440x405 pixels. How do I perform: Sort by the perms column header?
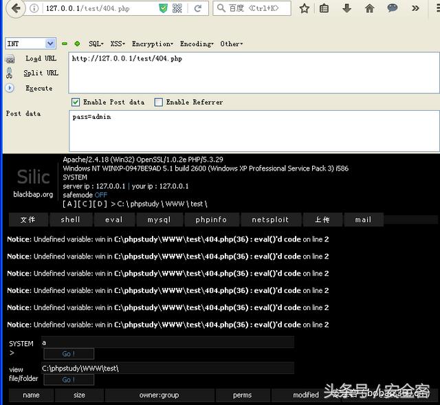pyautogui.click(x=243, y=395)
